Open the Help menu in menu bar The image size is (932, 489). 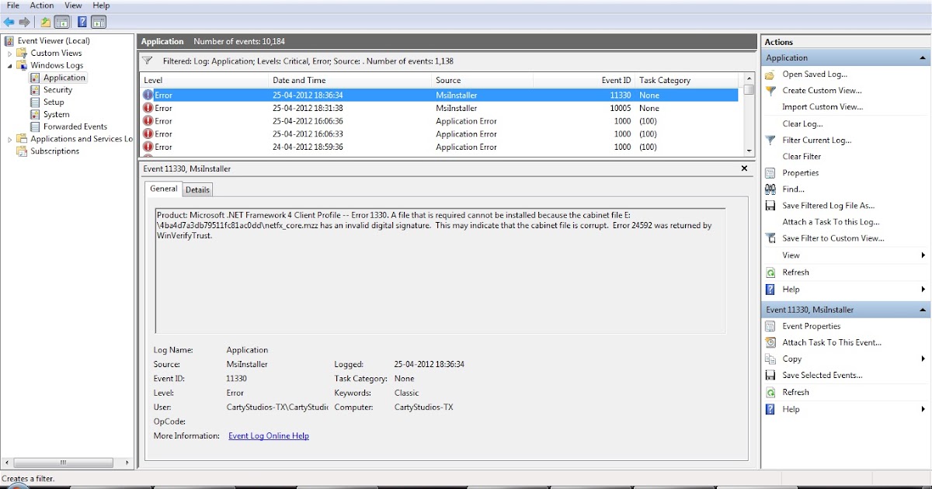pyautogui.click(x=101, y=5)
